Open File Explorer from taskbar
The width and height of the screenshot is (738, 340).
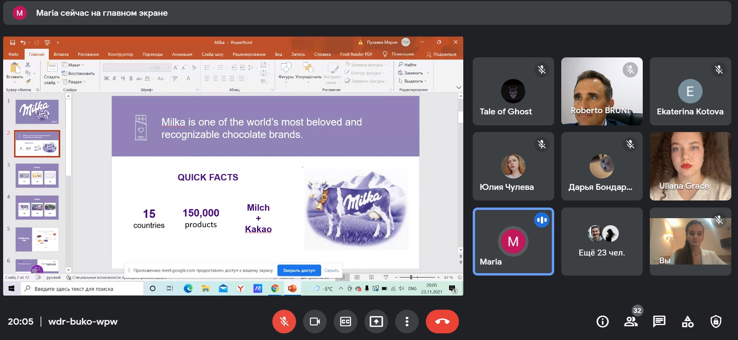point(205,289)
